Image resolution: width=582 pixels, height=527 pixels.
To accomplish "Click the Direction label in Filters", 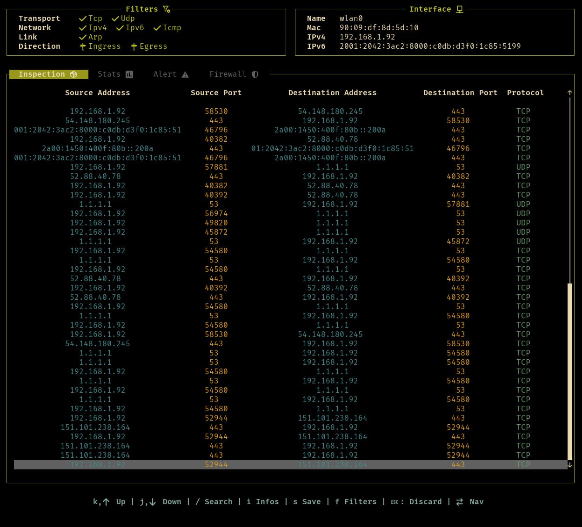I will 40,46.
